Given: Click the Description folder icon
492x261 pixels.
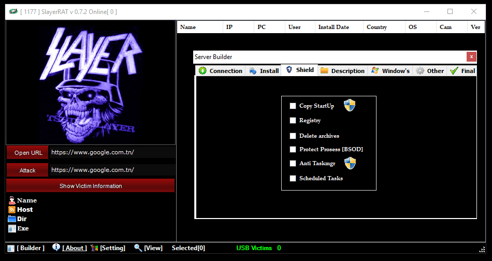Looking at the screenshot, I should pyautogui.click(x=324, y=71).
